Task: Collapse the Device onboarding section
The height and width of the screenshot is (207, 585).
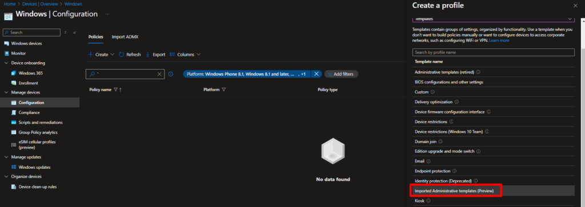Action: coord(6,63)
